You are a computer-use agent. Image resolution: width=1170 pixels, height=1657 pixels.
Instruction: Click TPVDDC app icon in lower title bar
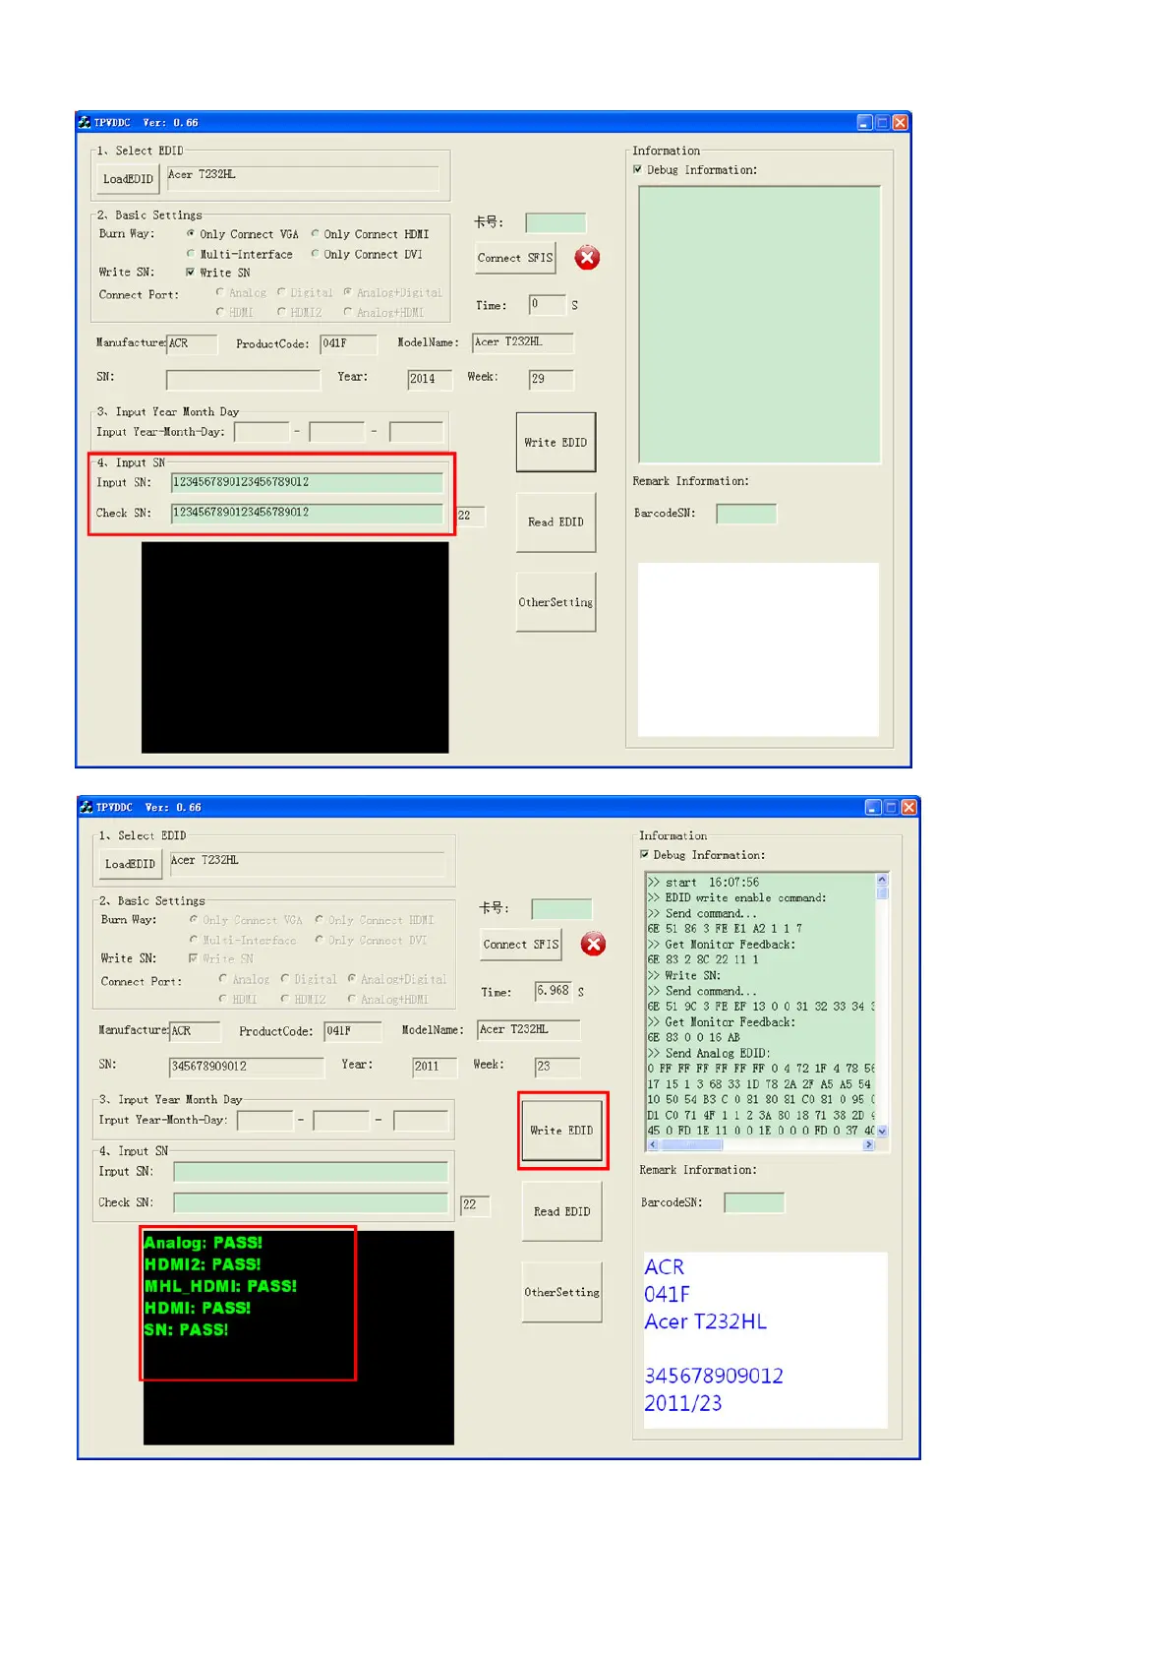coord(87,807)
